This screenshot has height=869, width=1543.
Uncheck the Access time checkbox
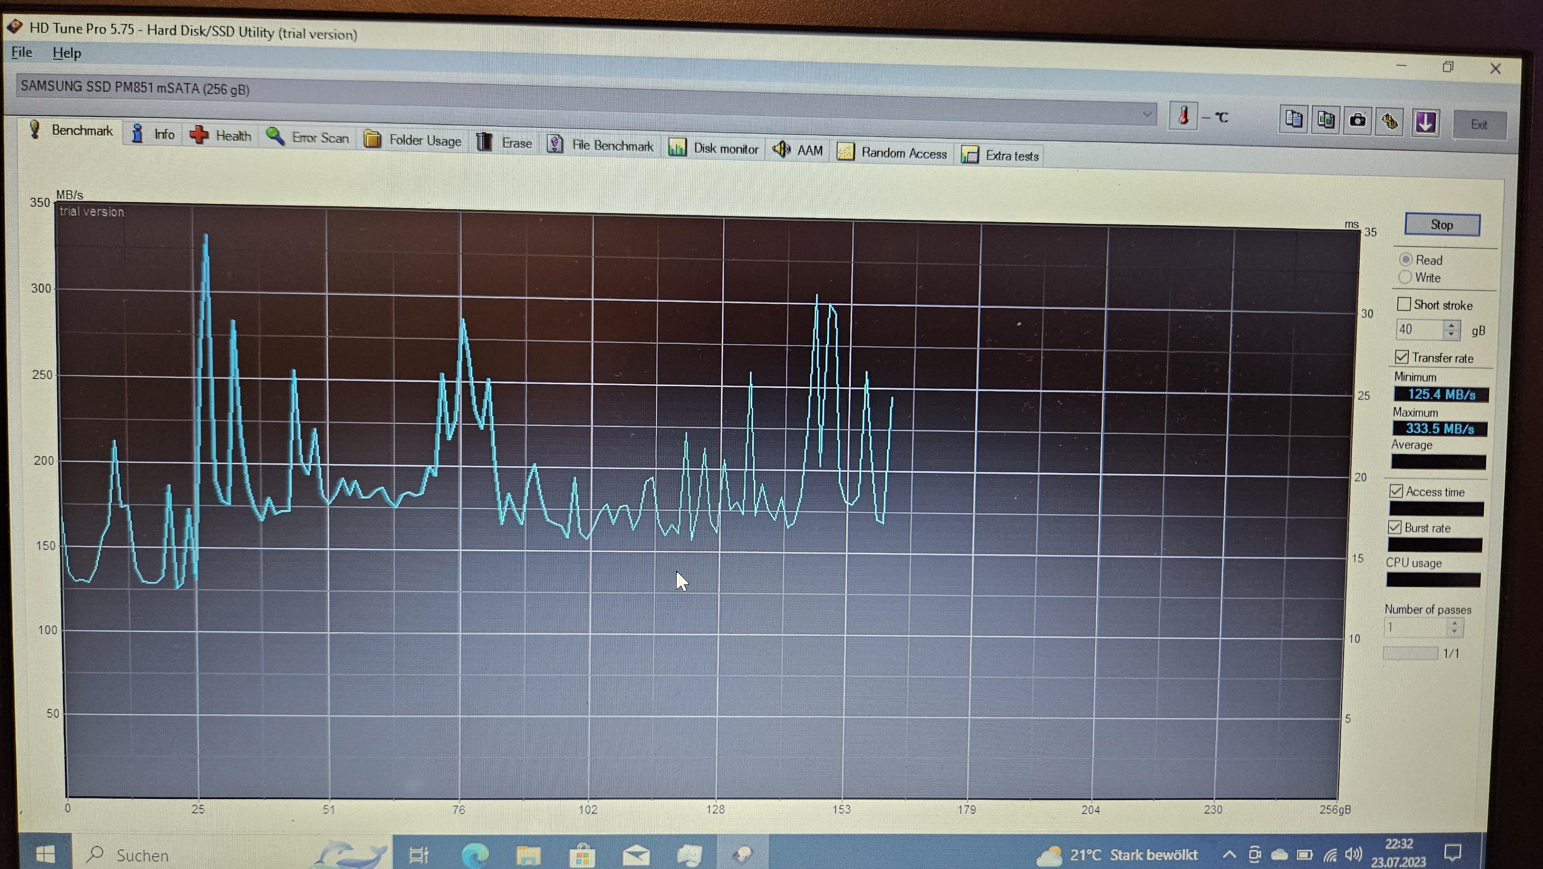[x=1396, y=491]
